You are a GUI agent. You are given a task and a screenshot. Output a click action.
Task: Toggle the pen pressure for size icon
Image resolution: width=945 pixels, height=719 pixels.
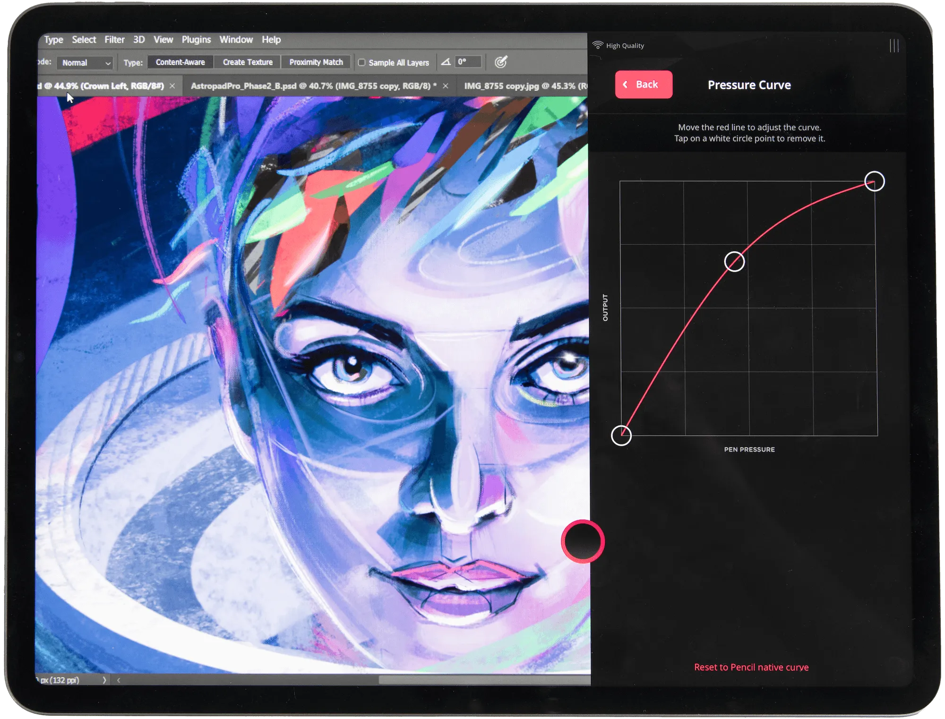click(x=501, y=62)
